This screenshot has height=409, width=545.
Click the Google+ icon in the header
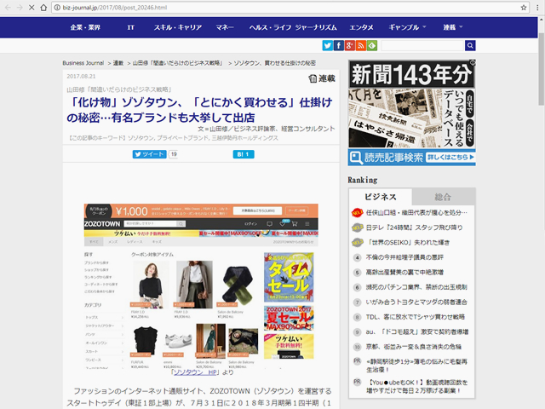350,45
